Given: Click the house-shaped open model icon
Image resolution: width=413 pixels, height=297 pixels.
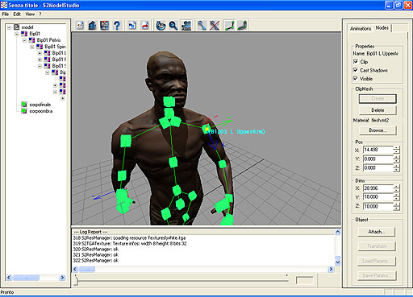Looking at the screenshot, I should point(92,26).
